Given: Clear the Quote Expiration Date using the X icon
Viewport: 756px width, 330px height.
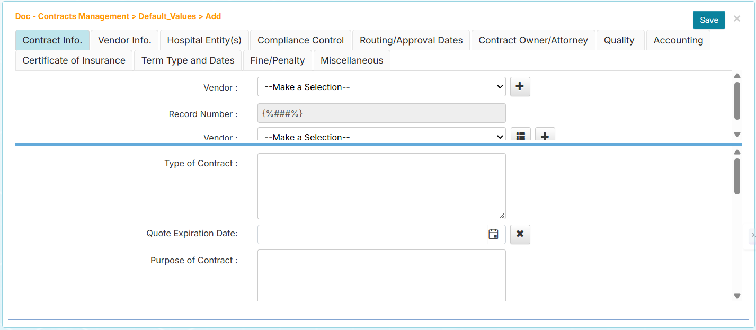Looking at the screenshot, I should [x=520, y=234].
